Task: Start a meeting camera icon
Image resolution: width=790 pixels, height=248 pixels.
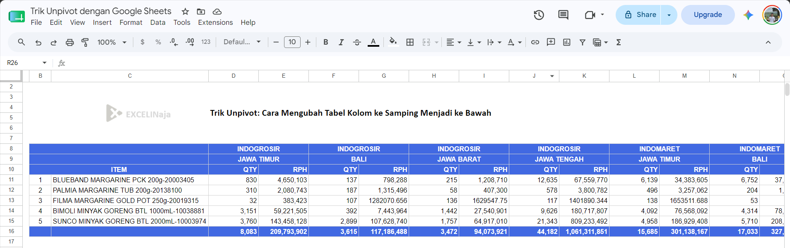Action: (590, 15)
